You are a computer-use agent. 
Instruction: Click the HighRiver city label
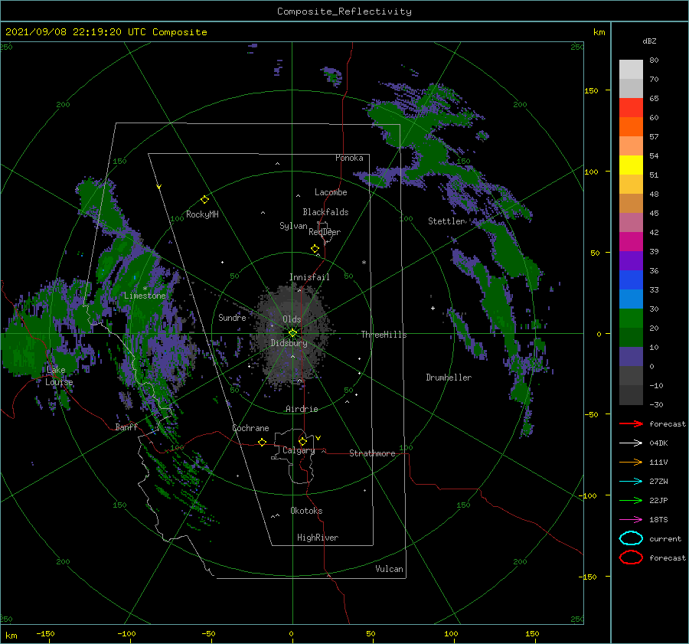(318, 538)
